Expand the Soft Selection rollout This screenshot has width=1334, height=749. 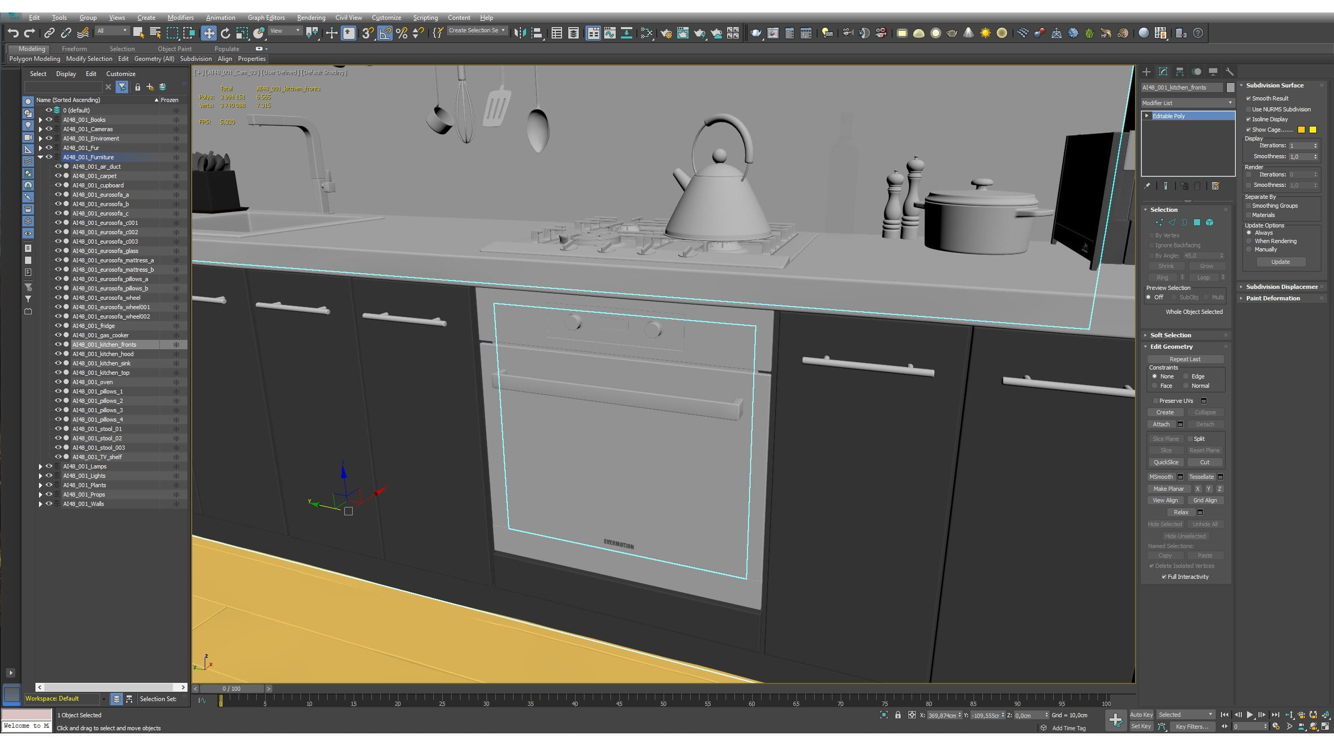(1170, 335)
